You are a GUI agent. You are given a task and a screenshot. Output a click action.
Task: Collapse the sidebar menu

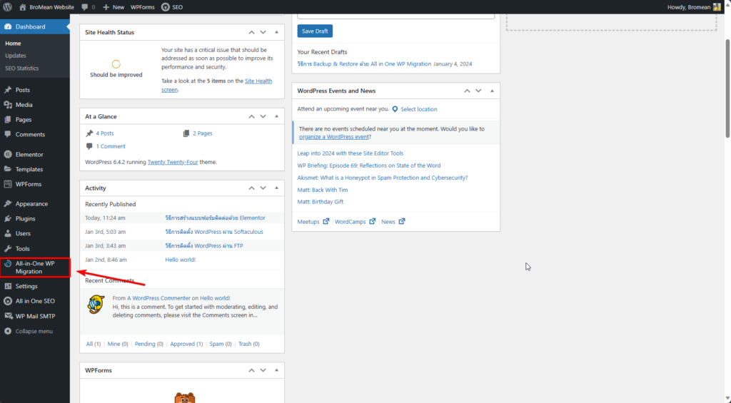pyautogui.click(x=34, y=331)
